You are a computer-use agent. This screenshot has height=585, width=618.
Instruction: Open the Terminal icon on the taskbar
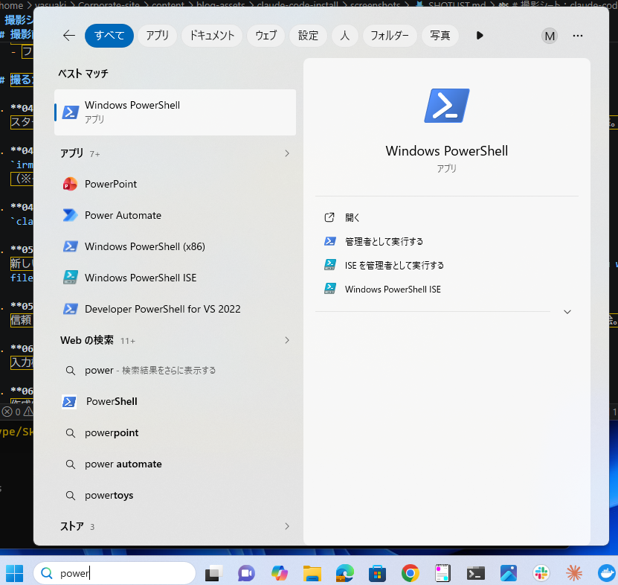[476, 573]
